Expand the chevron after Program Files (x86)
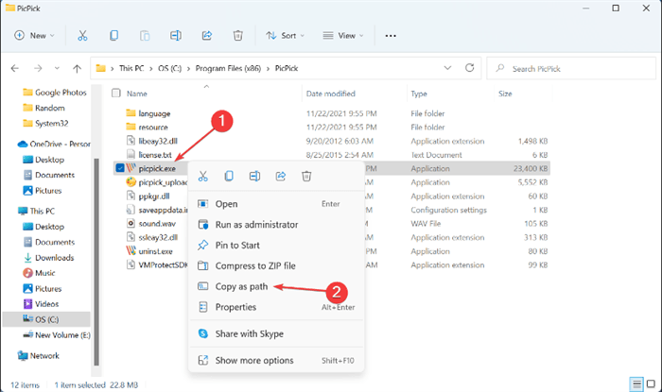 point(268,68)
